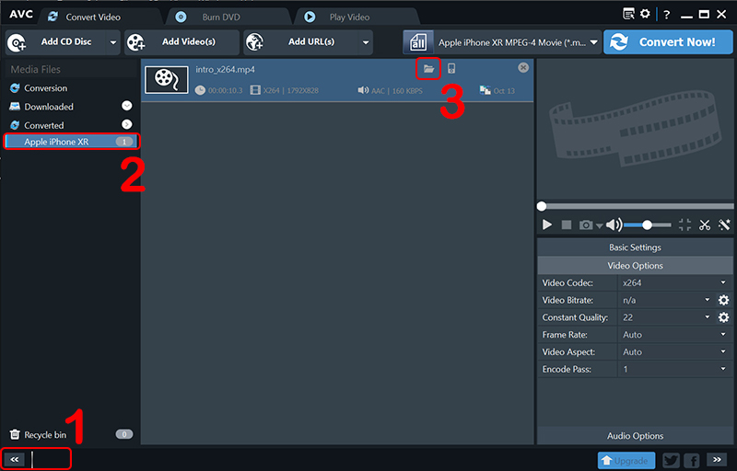Open the snapshot dropdown arrow beside camera

click(x=600, y=226)
